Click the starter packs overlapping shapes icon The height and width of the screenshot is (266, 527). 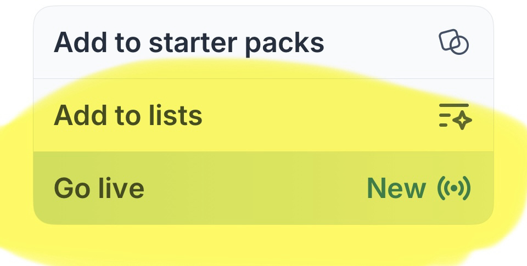(454, 42)
